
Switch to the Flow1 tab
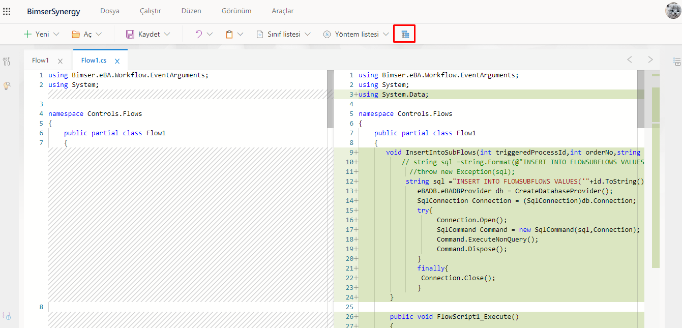click(40, 61)
